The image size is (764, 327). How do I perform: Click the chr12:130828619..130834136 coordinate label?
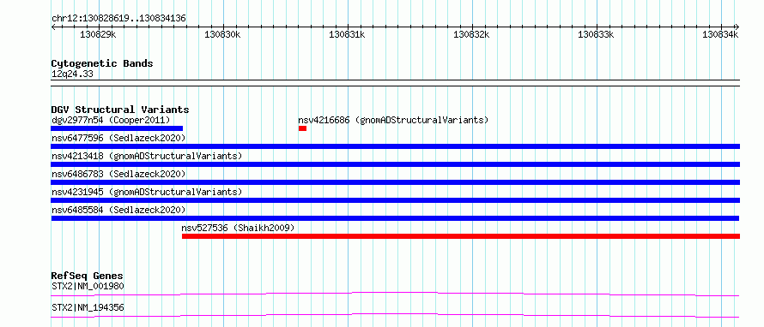coord(118,19)
